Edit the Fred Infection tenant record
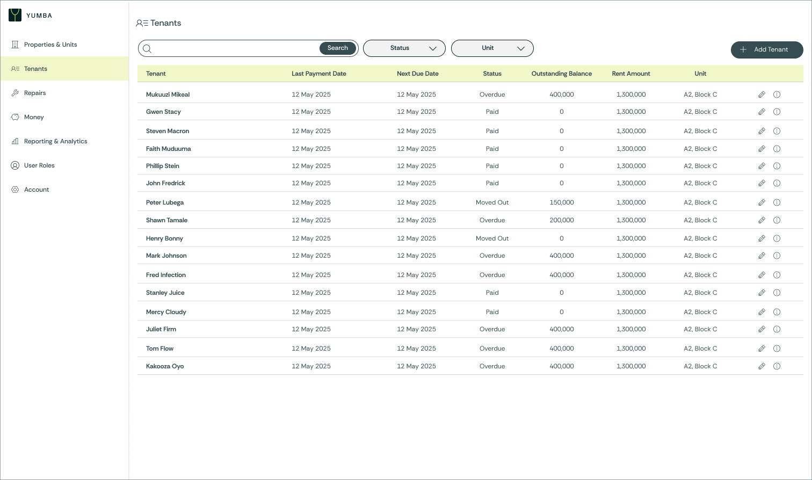Image resolution: width=812 pixels, height=480 pixels. click(x=762, y=275)
